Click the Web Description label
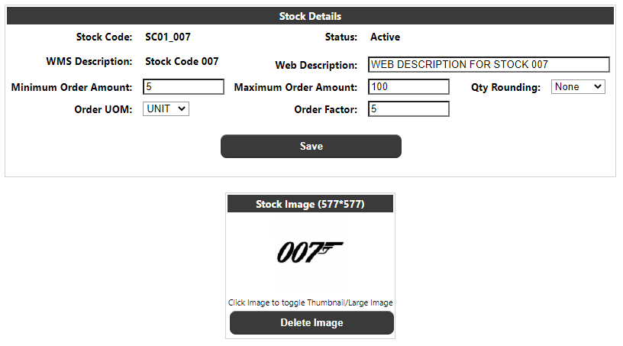 click(316, 65)
